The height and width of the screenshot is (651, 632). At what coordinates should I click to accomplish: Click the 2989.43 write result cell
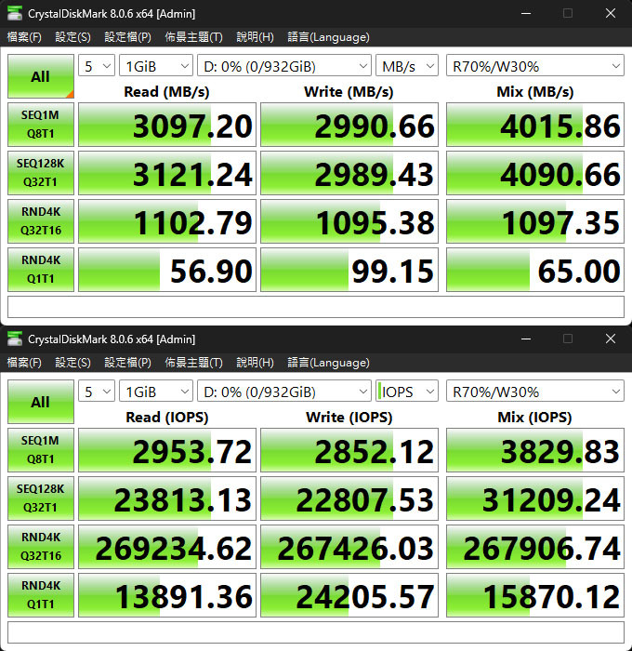[349, 173]
